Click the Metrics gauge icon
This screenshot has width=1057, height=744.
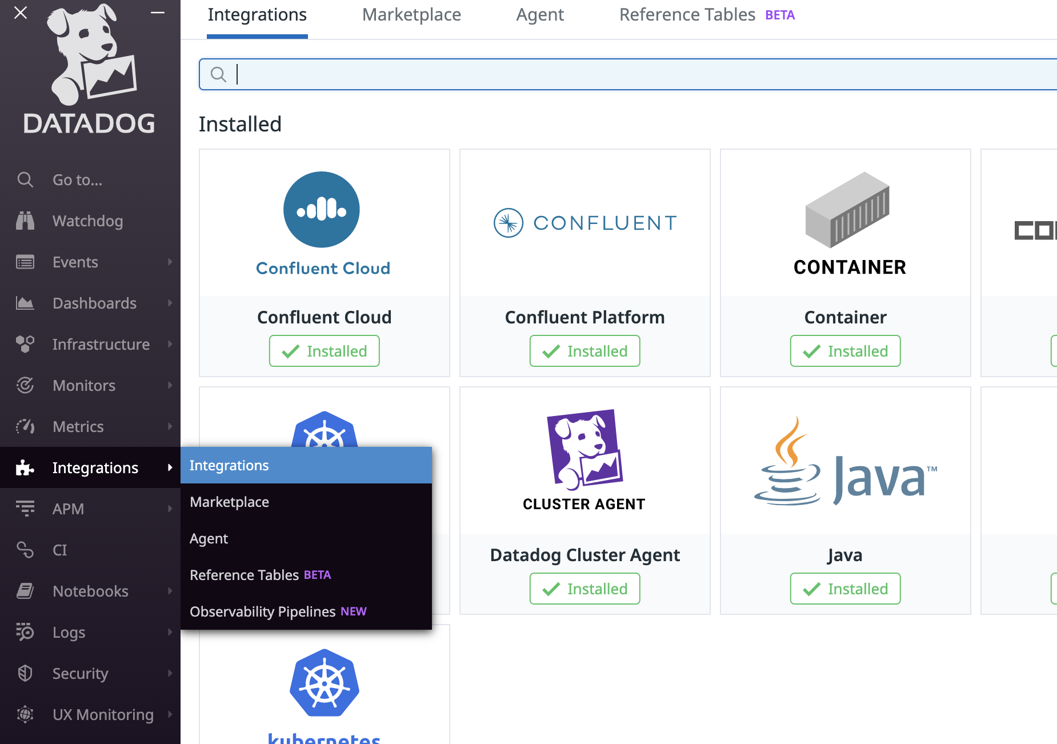tap(25, 427)
